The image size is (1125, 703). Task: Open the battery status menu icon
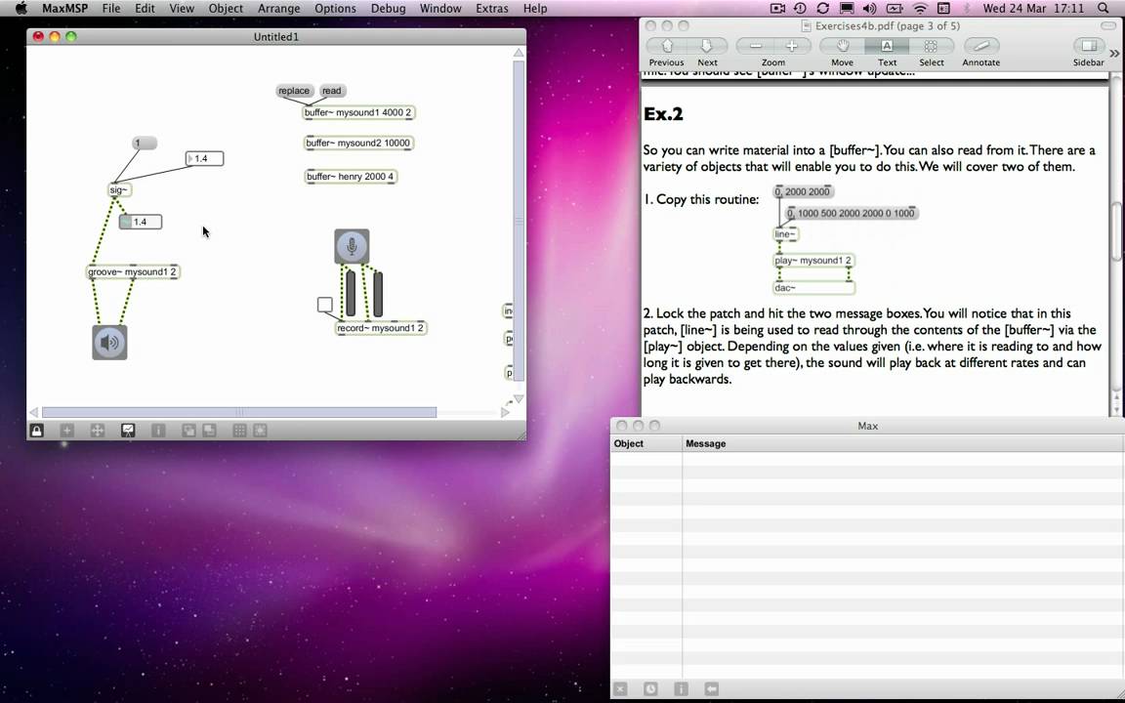pyautogui.click(x=894, y=9)
